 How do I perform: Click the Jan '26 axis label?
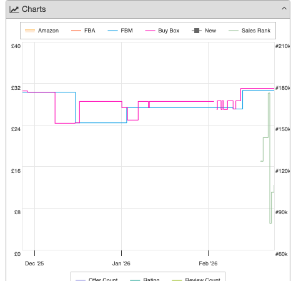pos(121,264)
